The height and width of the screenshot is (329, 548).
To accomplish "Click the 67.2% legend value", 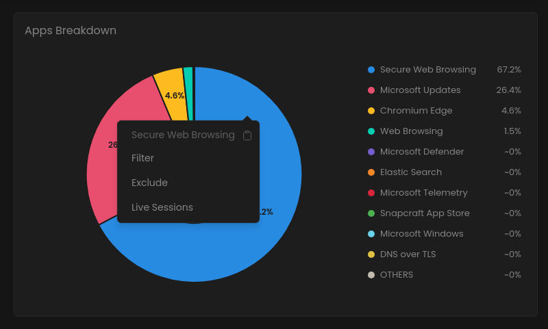I will pos(509,70).
